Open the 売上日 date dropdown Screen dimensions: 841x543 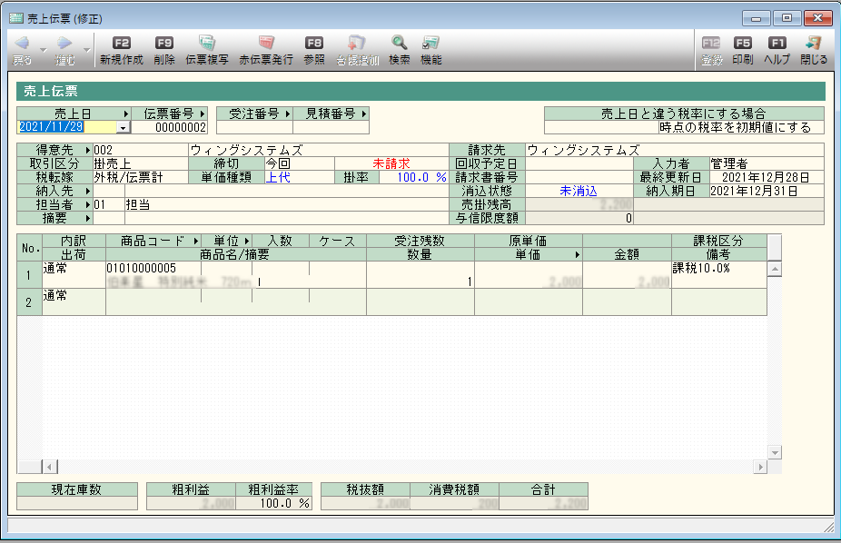pyautogui.click(x=124, y=127)
